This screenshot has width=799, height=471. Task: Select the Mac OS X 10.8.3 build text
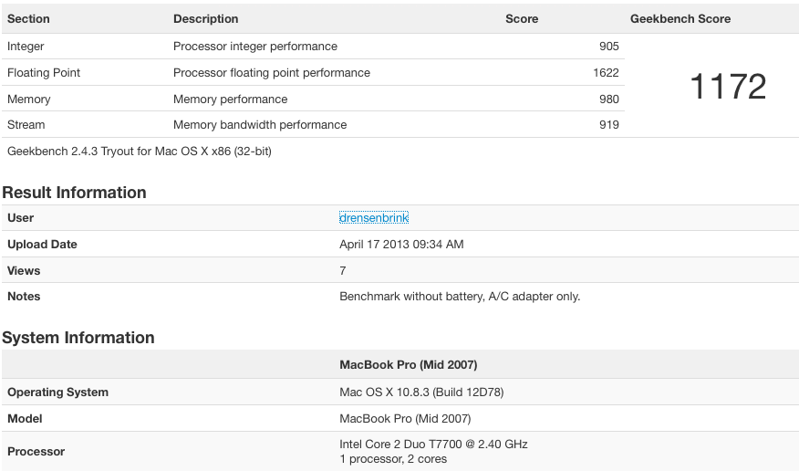pyautogui.click(x=421, y=392)
